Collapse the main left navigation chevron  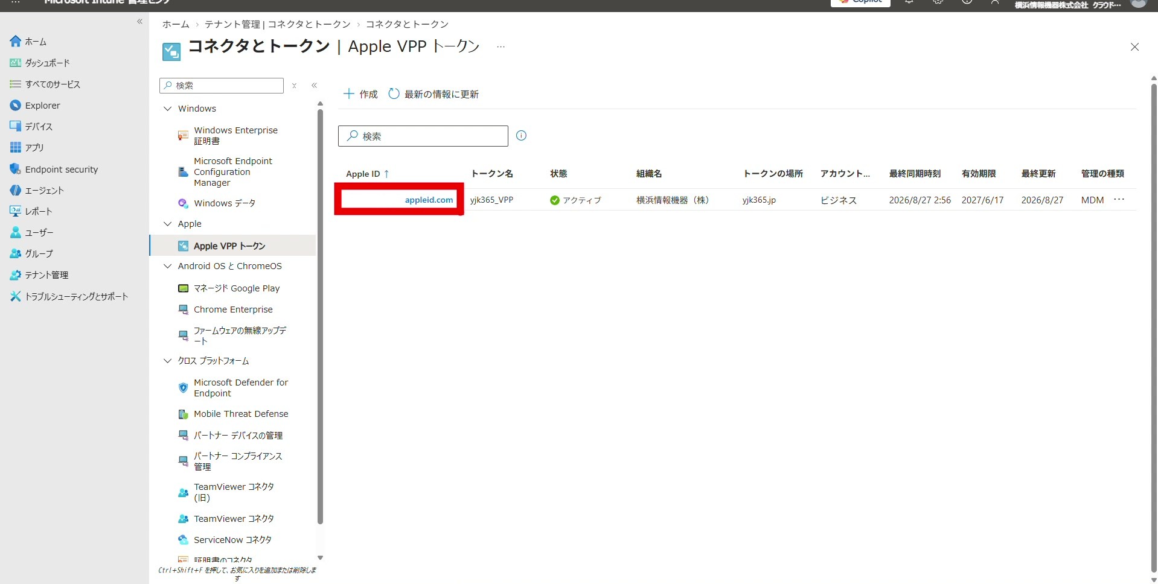139,21
